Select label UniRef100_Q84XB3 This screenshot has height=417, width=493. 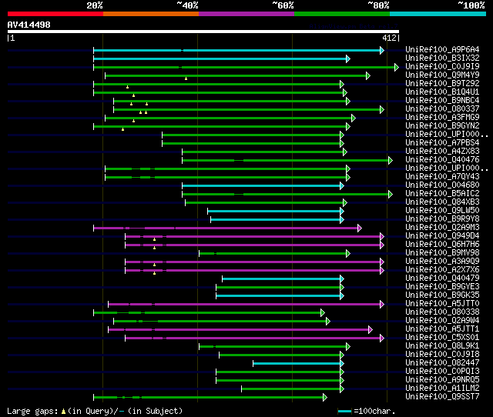pos(442,202)
